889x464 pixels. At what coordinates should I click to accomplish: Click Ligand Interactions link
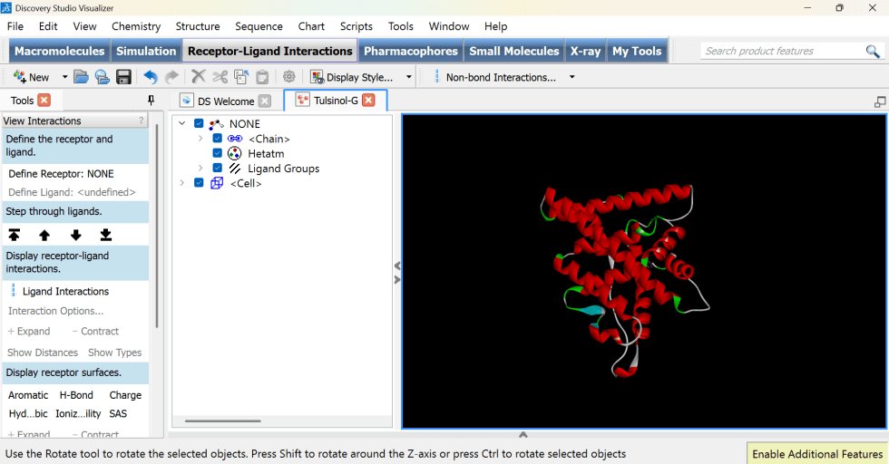pyautogui.click(x=65, y=291)
